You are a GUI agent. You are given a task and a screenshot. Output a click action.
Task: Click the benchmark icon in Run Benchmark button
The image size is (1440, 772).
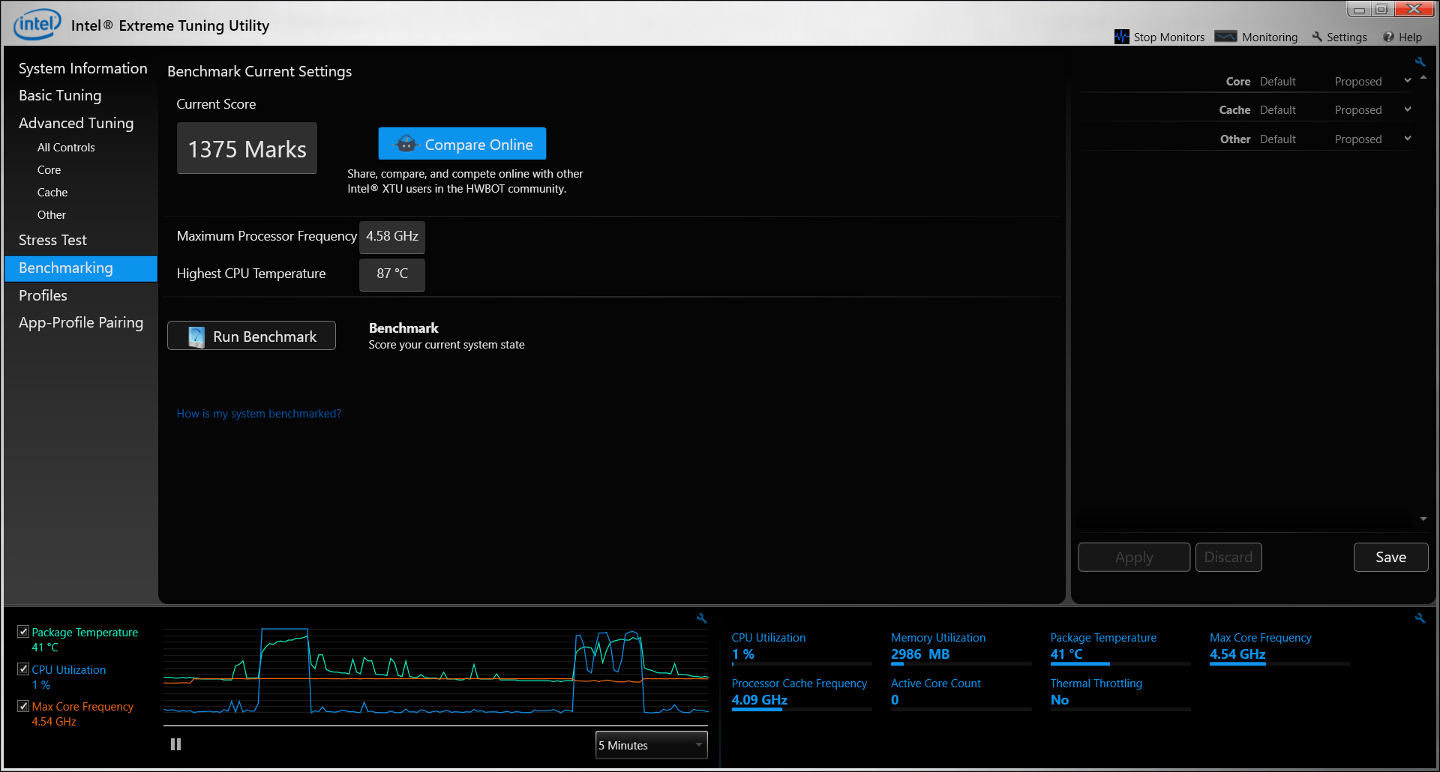pyautogui.click(x=196, y=337)
